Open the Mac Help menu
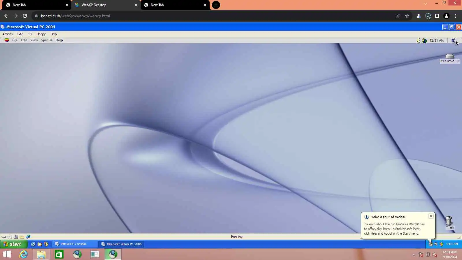Viewport: 462px width, 260px height. (59, 40)
